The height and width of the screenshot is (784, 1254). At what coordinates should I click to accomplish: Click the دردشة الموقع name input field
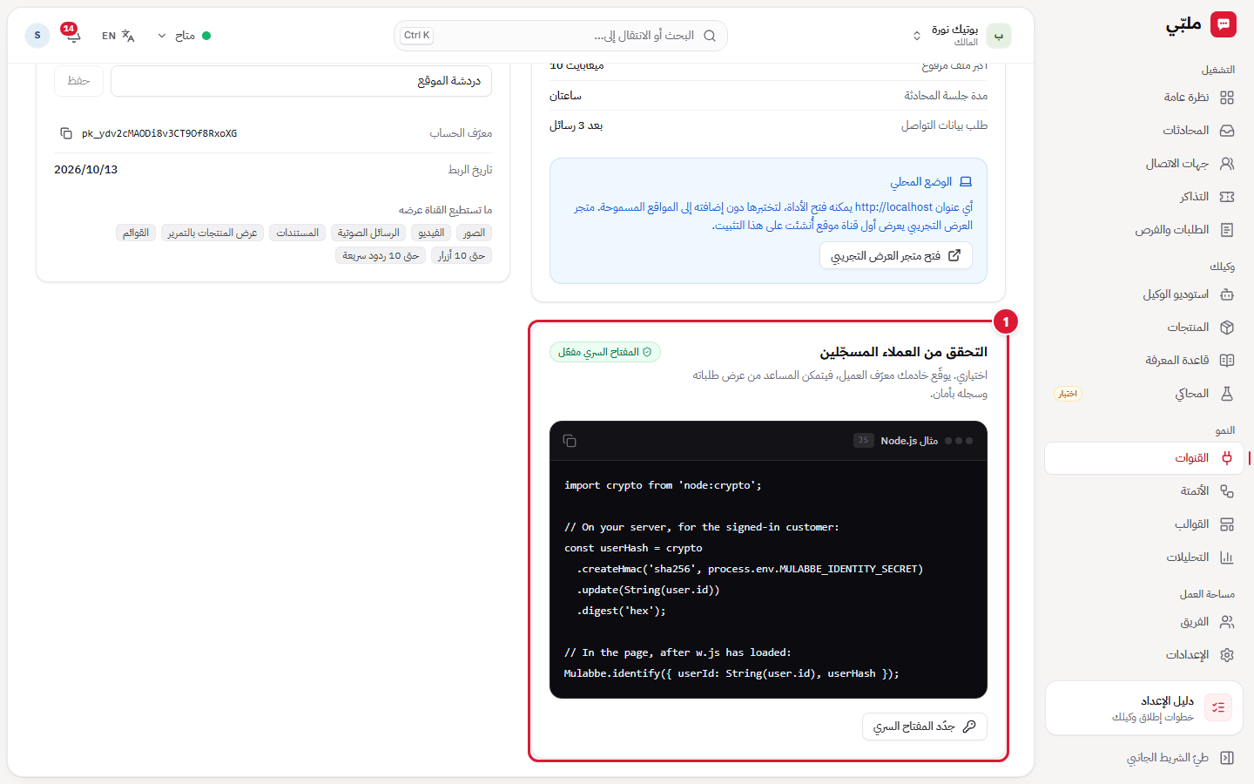(x=301, y=81)
